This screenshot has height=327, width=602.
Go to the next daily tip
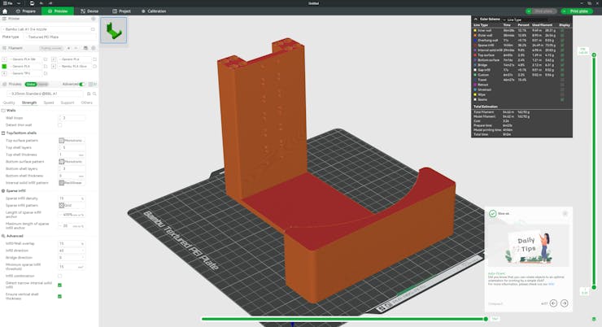pyautogui.click(x=564, y=303)
